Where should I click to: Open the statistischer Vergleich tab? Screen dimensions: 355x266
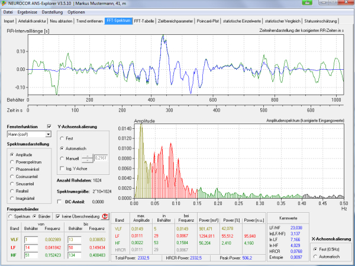pyautogui.click(x=283, y=21)
